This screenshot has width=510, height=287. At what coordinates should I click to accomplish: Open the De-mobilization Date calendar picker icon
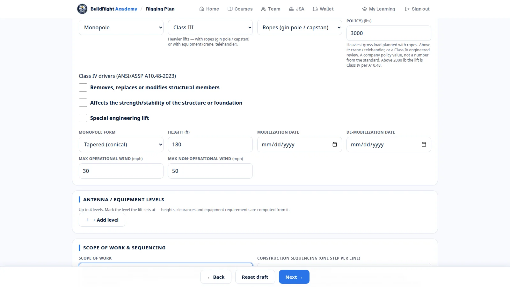pos(424,144)
